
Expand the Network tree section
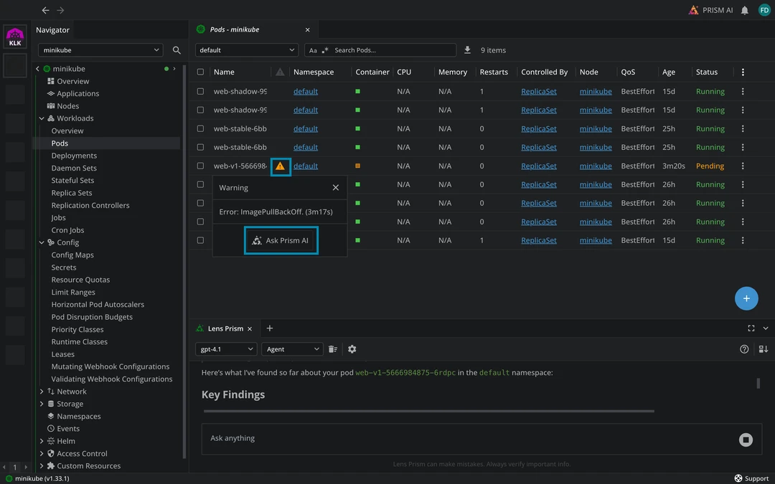(42, 392)
